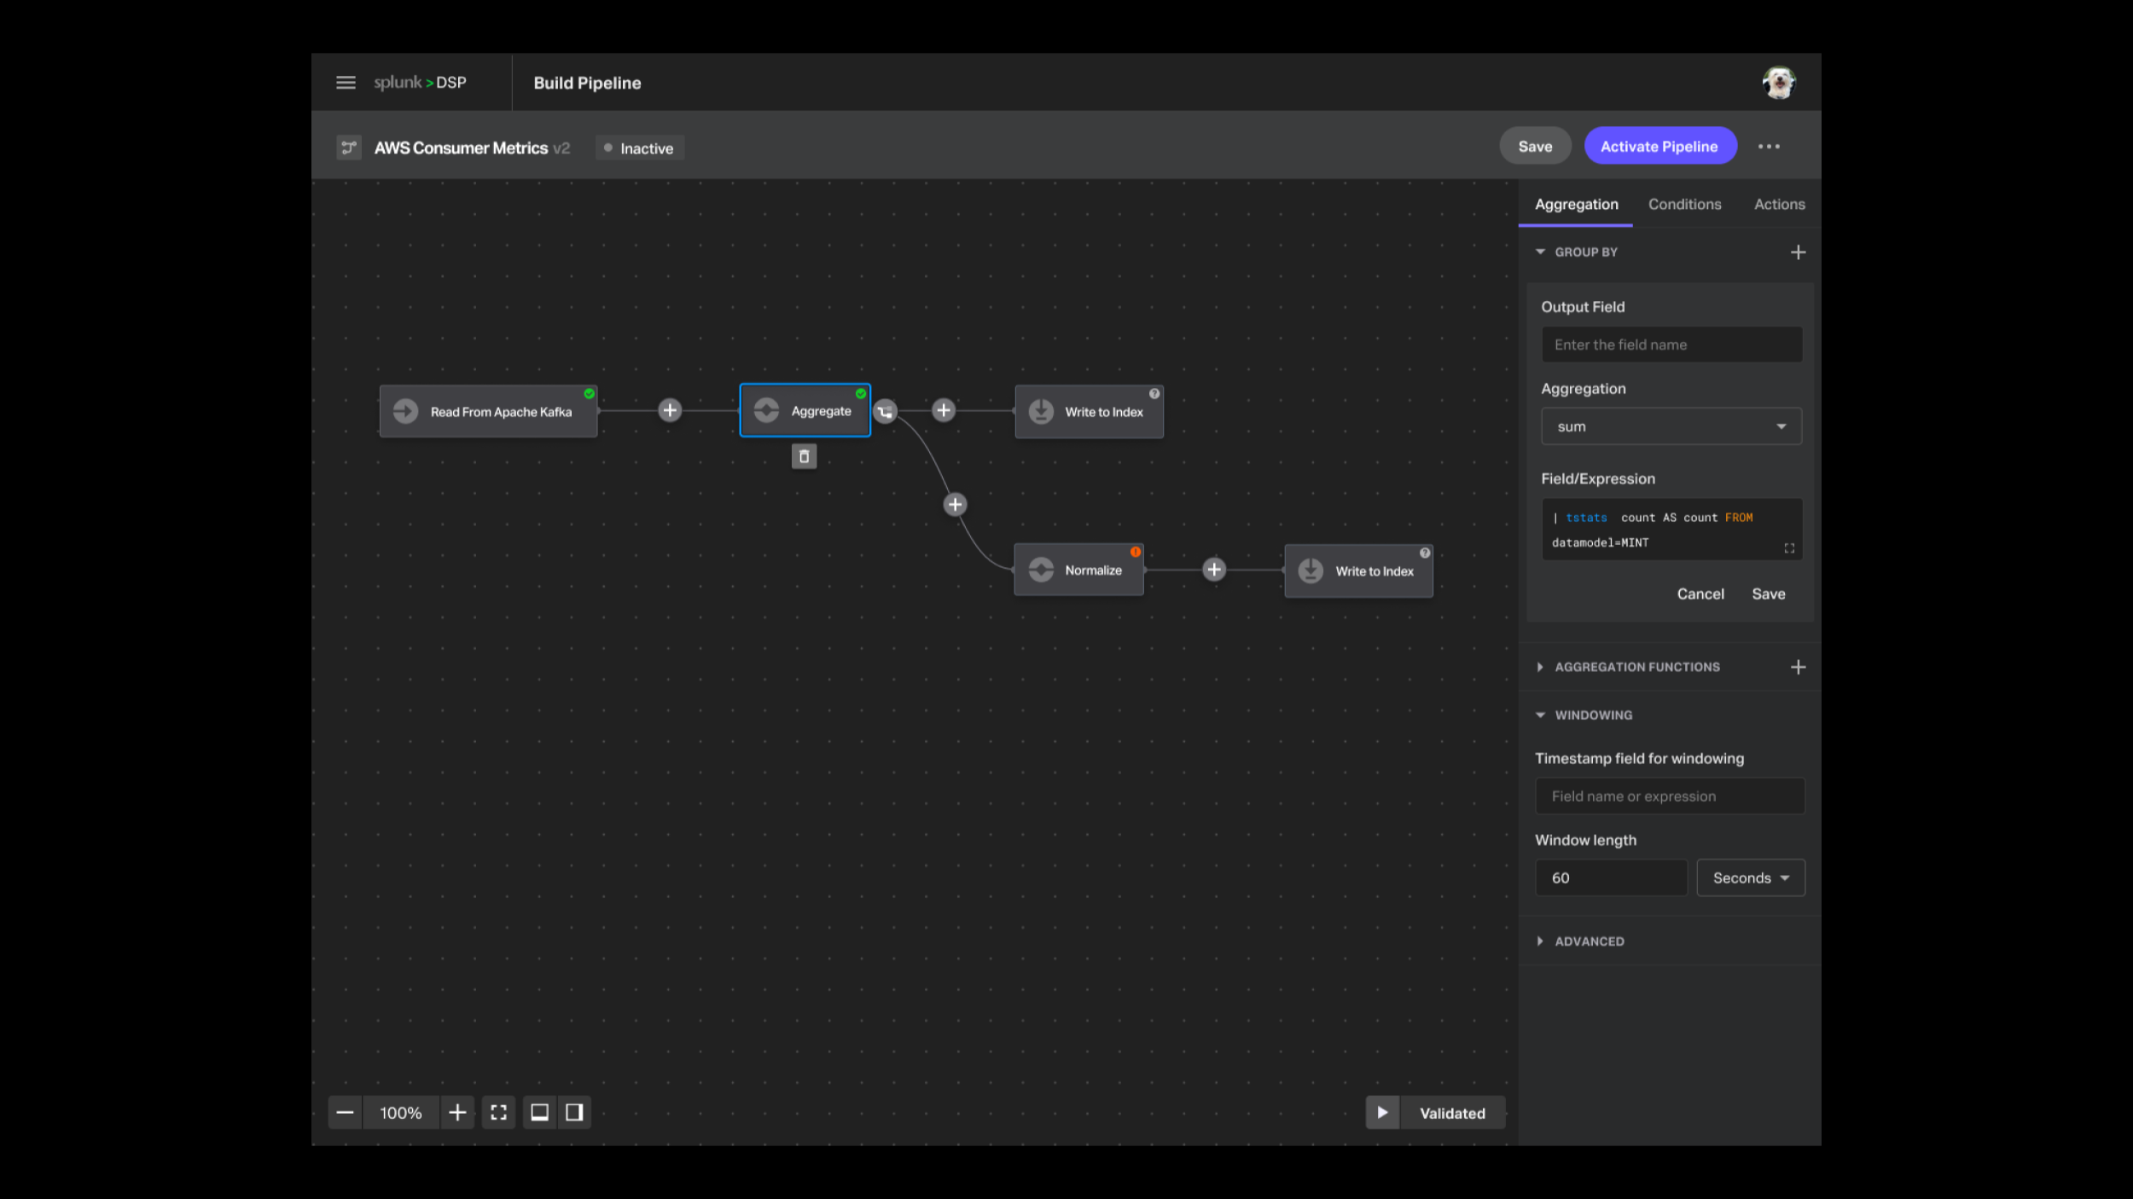
Task: Click the Activate Pipeline button
Action: coord(1659,147)
